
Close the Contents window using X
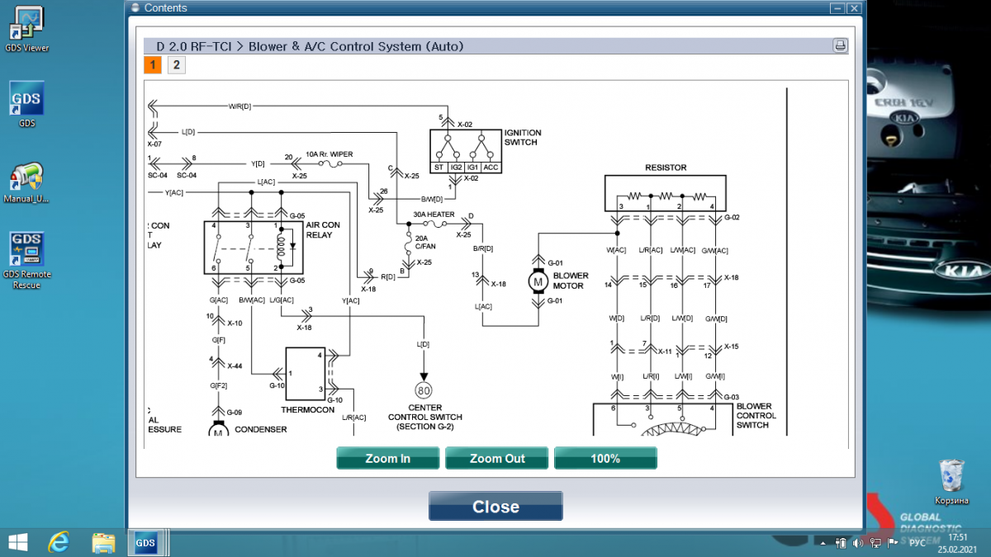point(854,7)
